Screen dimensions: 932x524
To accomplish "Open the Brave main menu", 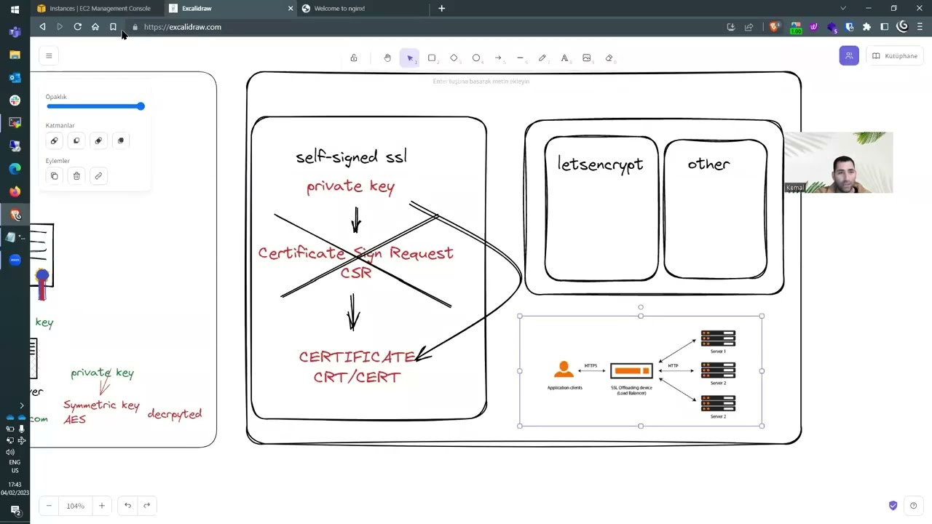I will point(920,27).
